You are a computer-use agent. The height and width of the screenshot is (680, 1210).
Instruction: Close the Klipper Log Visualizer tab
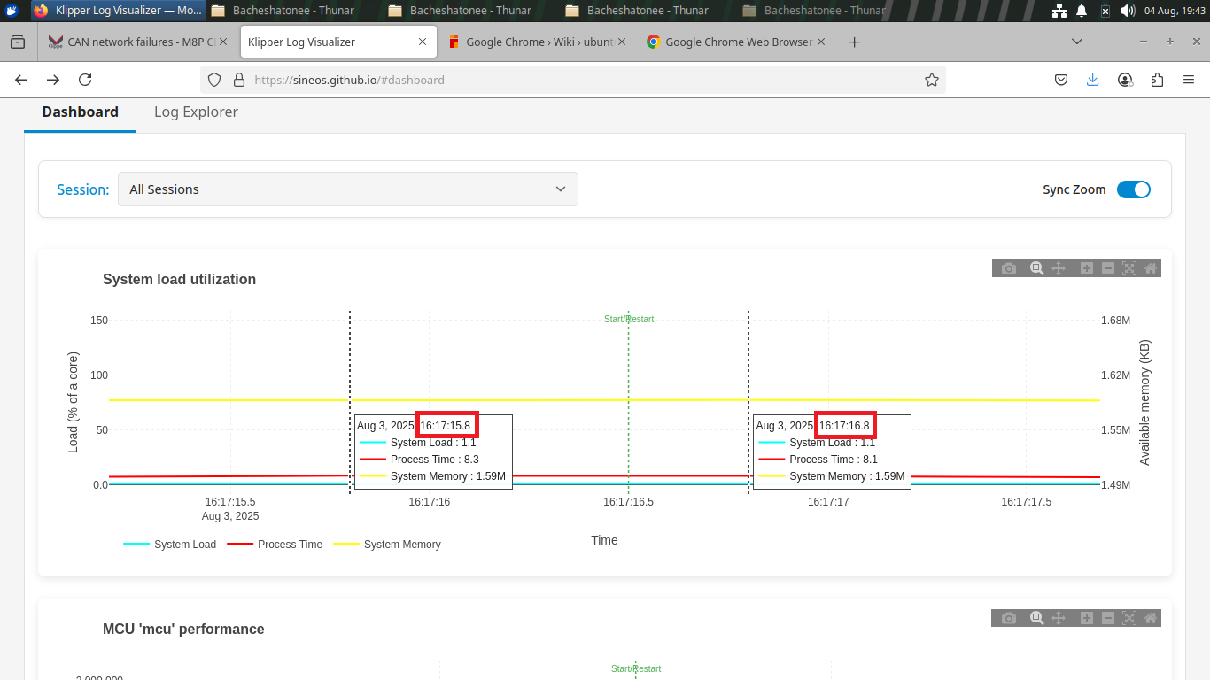423,42
